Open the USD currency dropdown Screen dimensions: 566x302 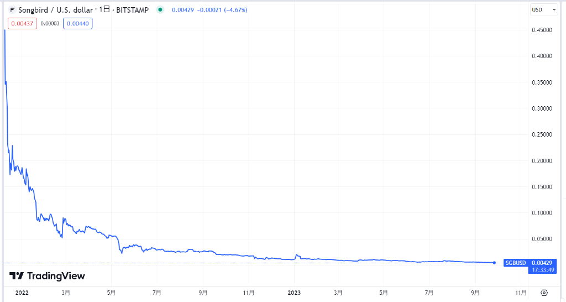tap(539, 9)
